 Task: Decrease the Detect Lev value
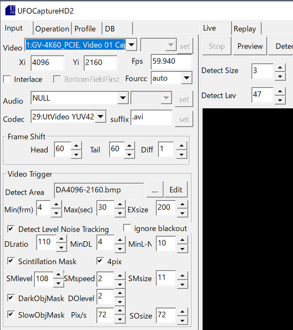tap(280, 100)
